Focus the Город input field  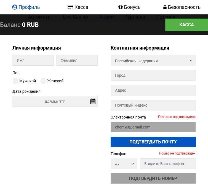pos(153,75)
